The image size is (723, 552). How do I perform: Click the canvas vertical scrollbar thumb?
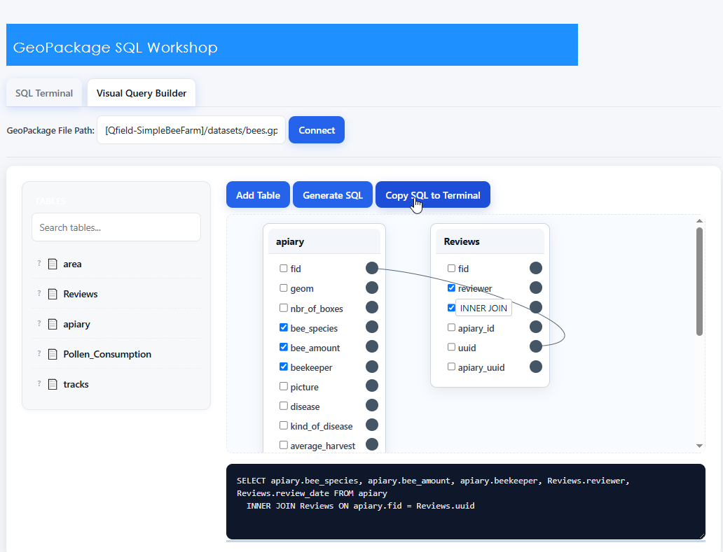(699, 282)
